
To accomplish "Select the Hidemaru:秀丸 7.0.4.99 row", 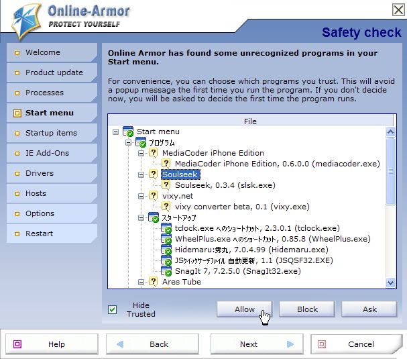I will click(x=251, y=250).
